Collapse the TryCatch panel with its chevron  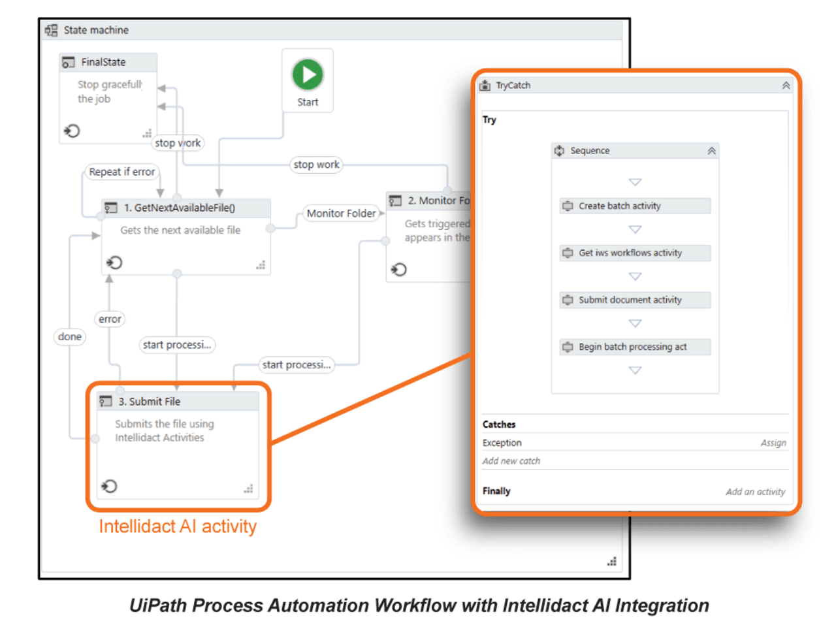[786, 86]
